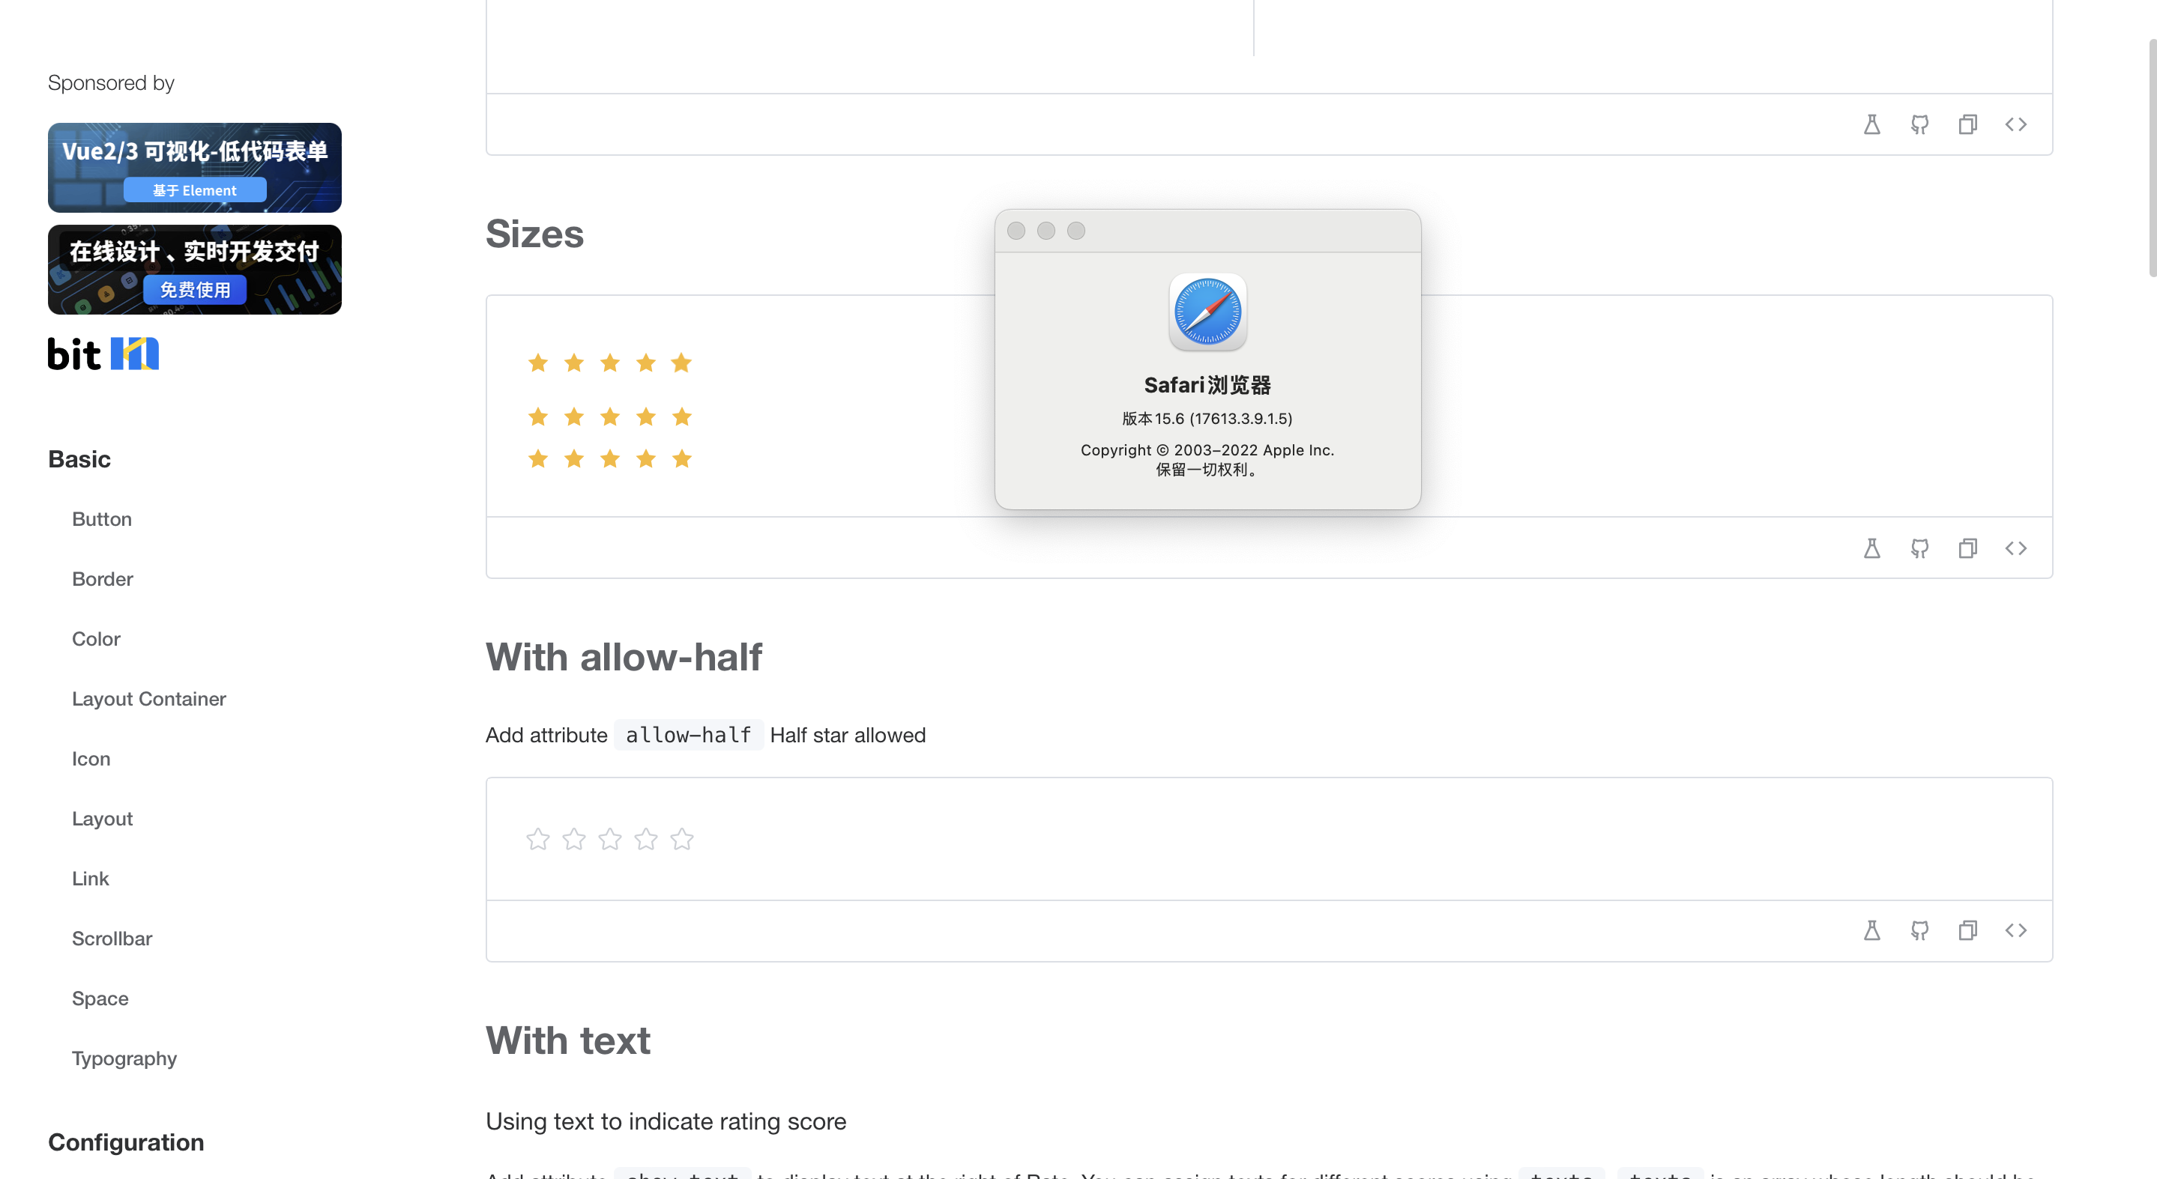The width and height of the screenshot is (2157, 1179).
Task: Open the Vue2/3 low-code form sponsor banner
Action: tap(194, 167)
